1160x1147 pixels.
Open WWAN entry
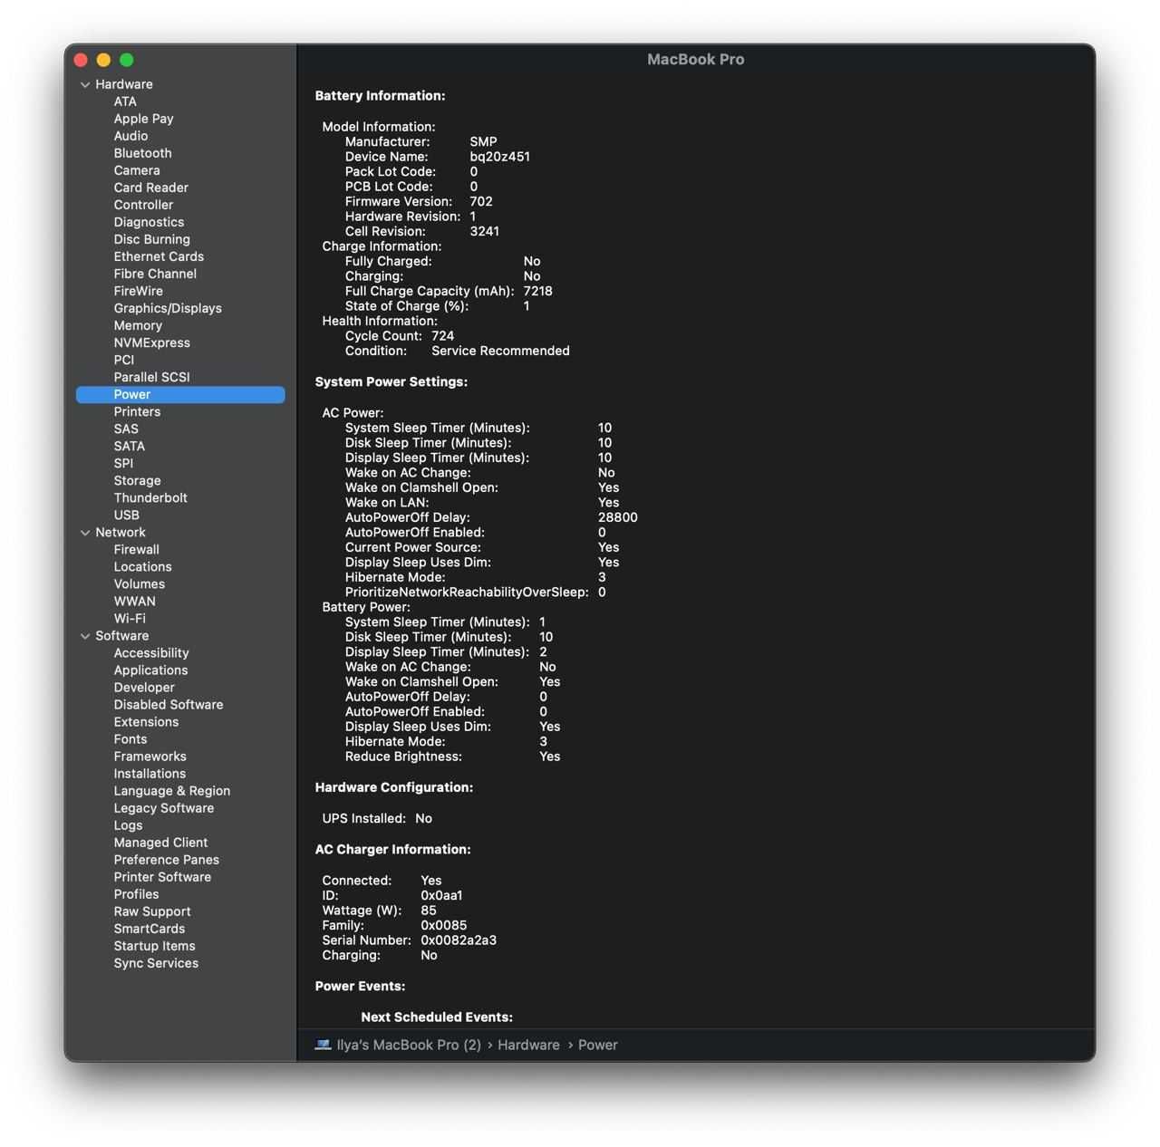pyautogui.click(x=135, y=602)
